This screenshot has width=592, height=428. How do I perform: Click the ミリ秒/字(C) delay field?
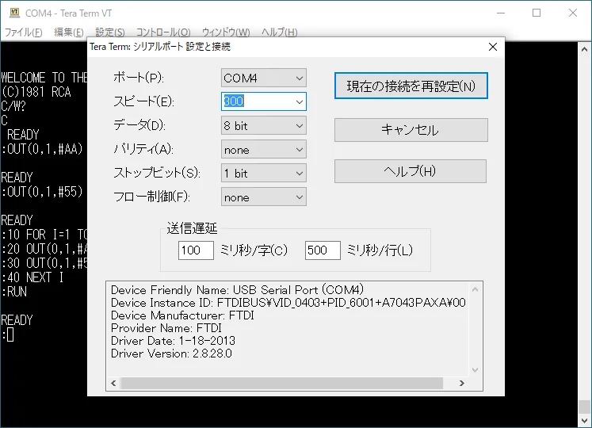point(196,250)
